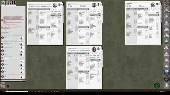Click the small token icon on Detective Dalton's sheet
The height and width of the screenshot is (95, 170).
99,4
